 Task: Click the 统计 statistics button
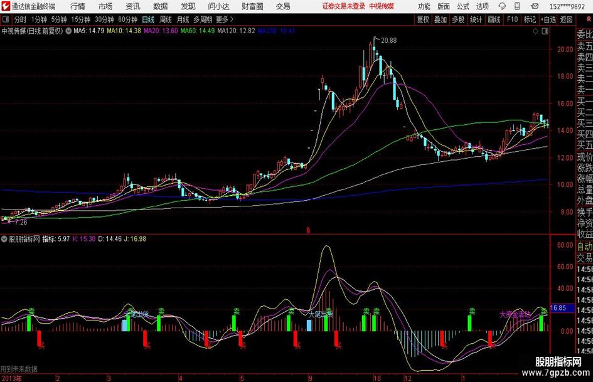coord(476,19)
